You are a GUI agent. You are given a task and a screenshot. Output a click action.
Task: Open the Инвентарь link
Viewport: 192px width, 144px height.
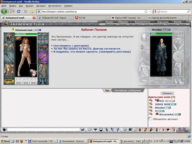(x=111, y=24)
